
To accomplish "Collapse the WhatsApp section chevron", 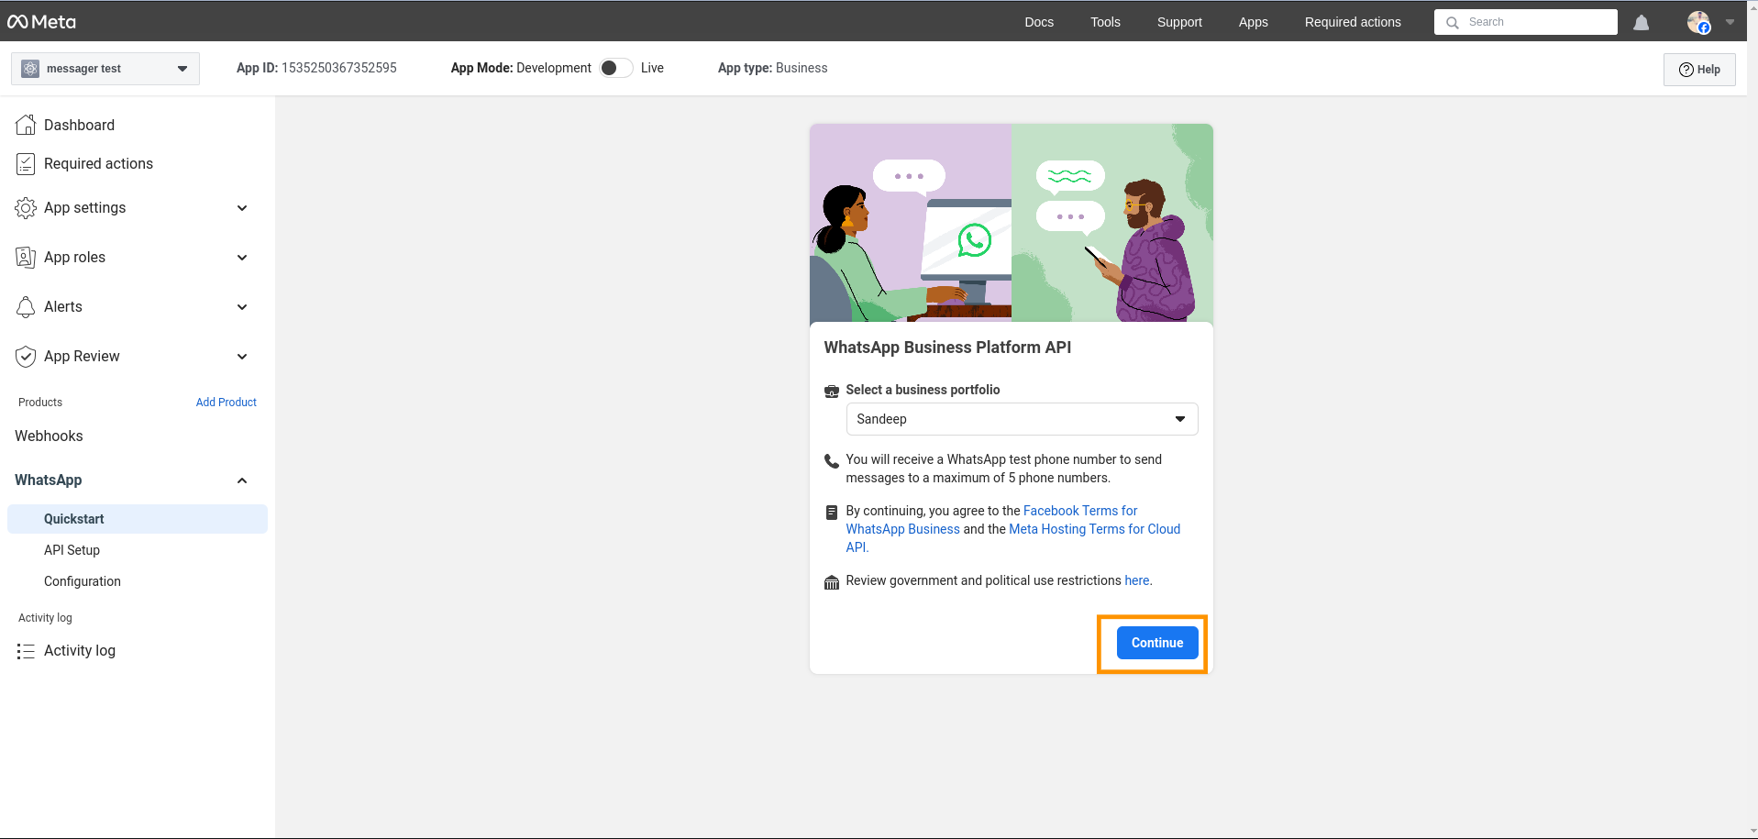I will tap(242, 480).
